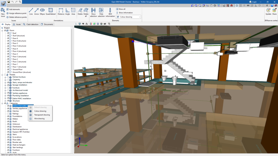Check the Architectural model checkbox
278x156 pixels.
point(8,90)
